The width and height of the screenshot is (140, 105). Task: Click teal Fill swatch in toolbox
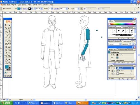pos(7,67)
